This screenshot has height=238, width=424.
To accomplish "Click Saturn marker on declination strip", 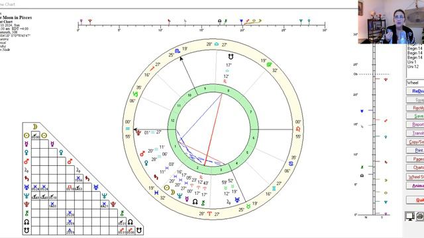I will coord(386,162).
